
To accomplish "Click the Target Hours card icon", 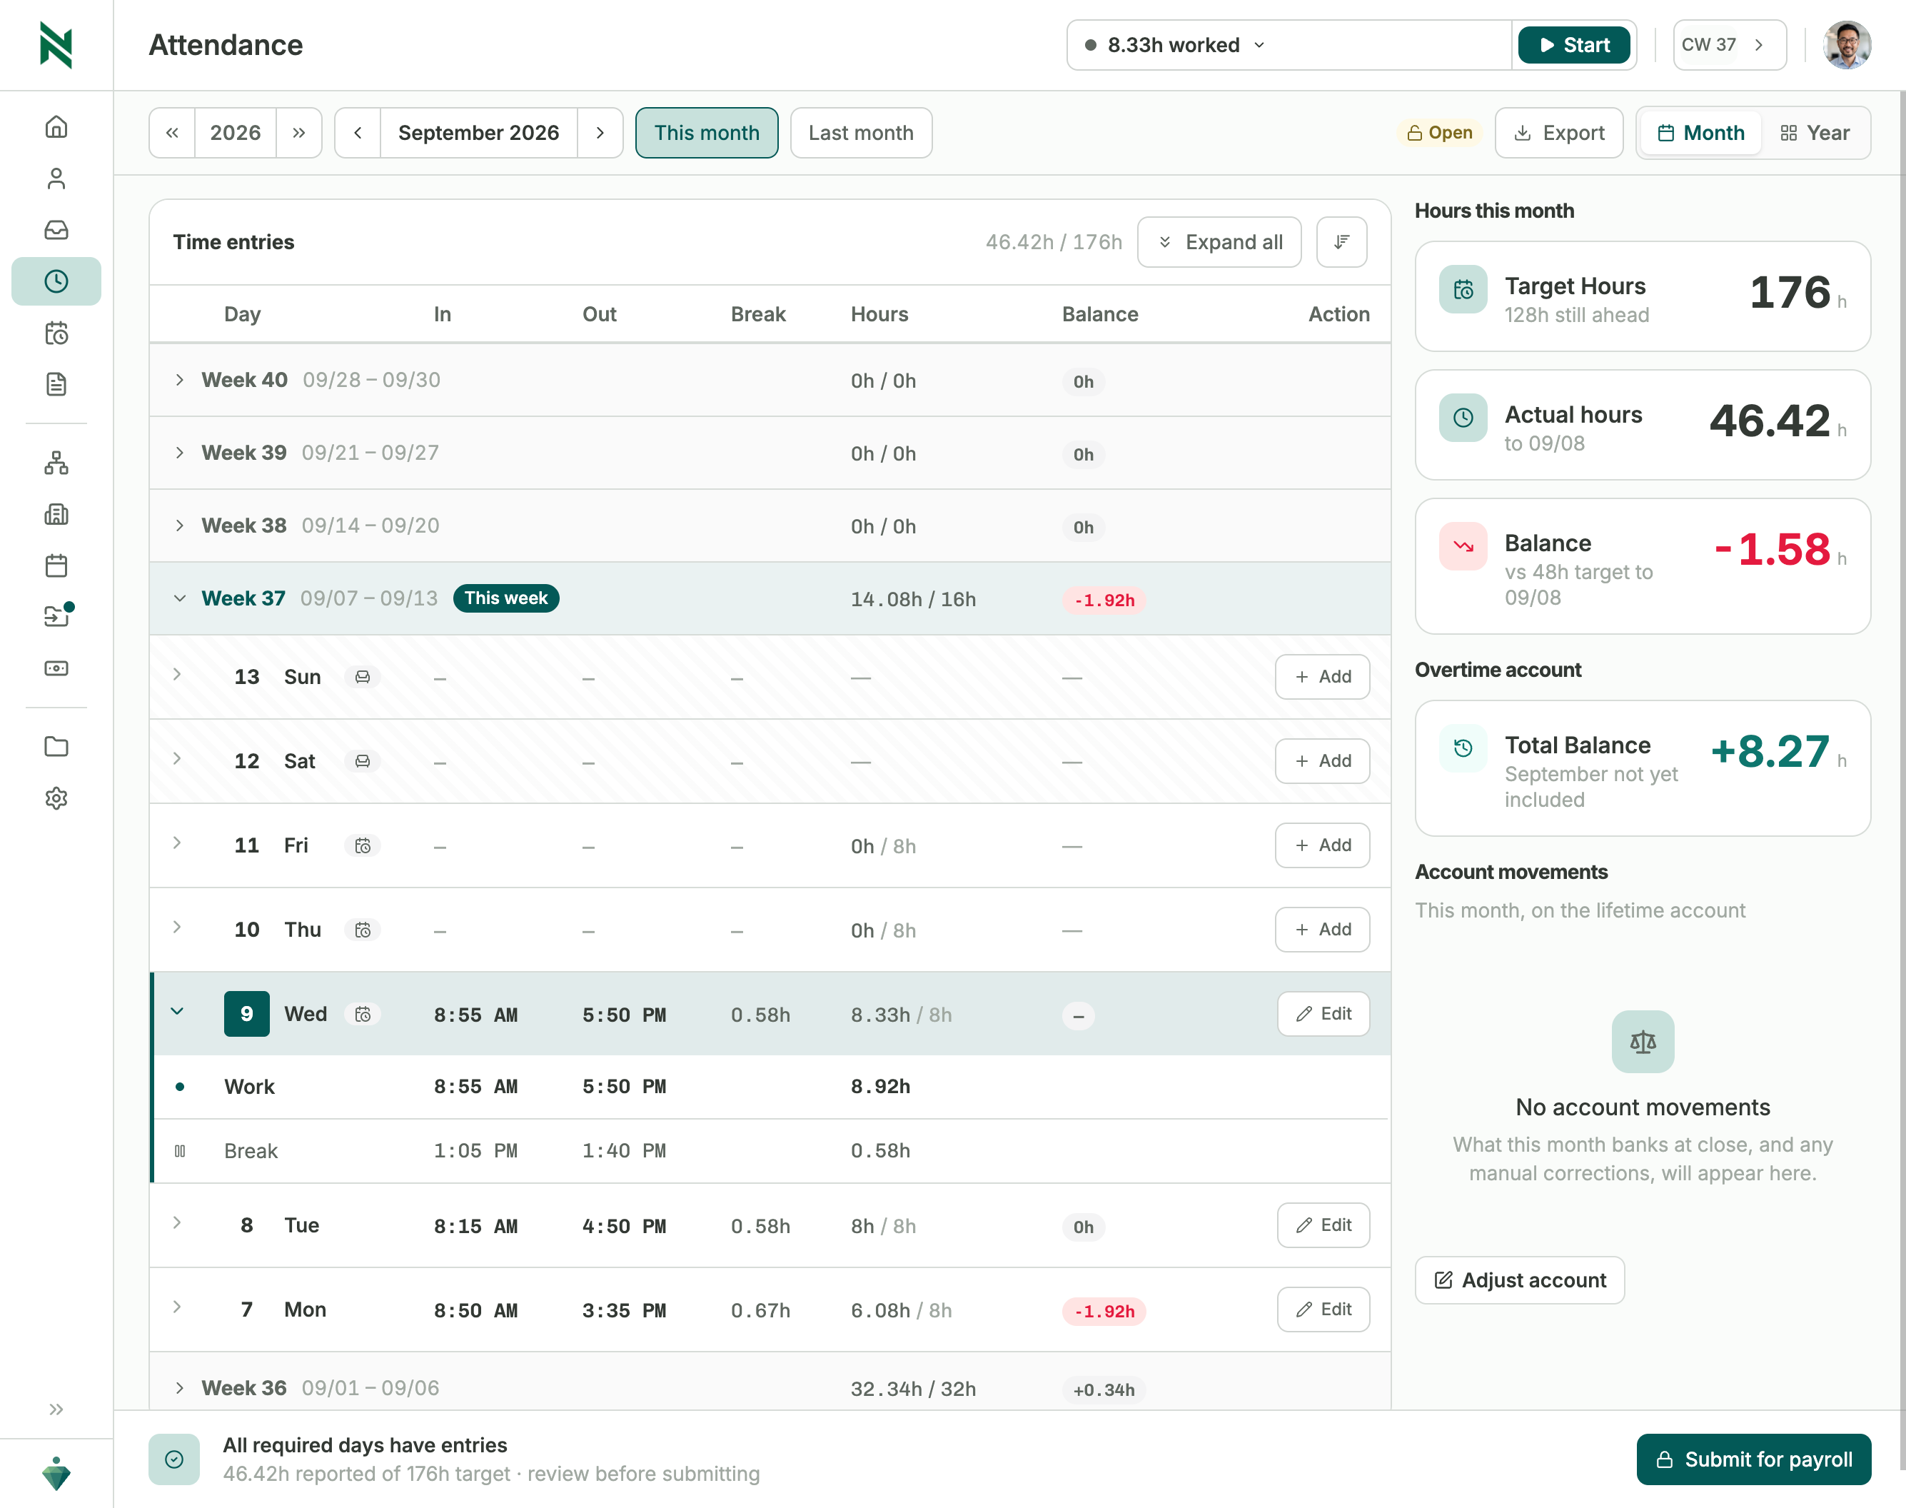I will (1463, 288).
